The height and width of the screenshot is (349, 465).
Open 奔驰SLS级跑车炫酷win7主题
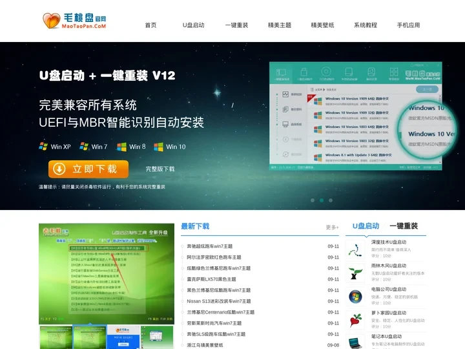pyautogui.click(x=216, y=334)
